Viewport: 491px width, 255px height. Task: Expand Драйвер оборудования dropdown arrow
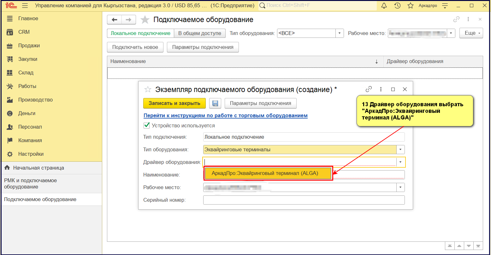tap(400, 162)
